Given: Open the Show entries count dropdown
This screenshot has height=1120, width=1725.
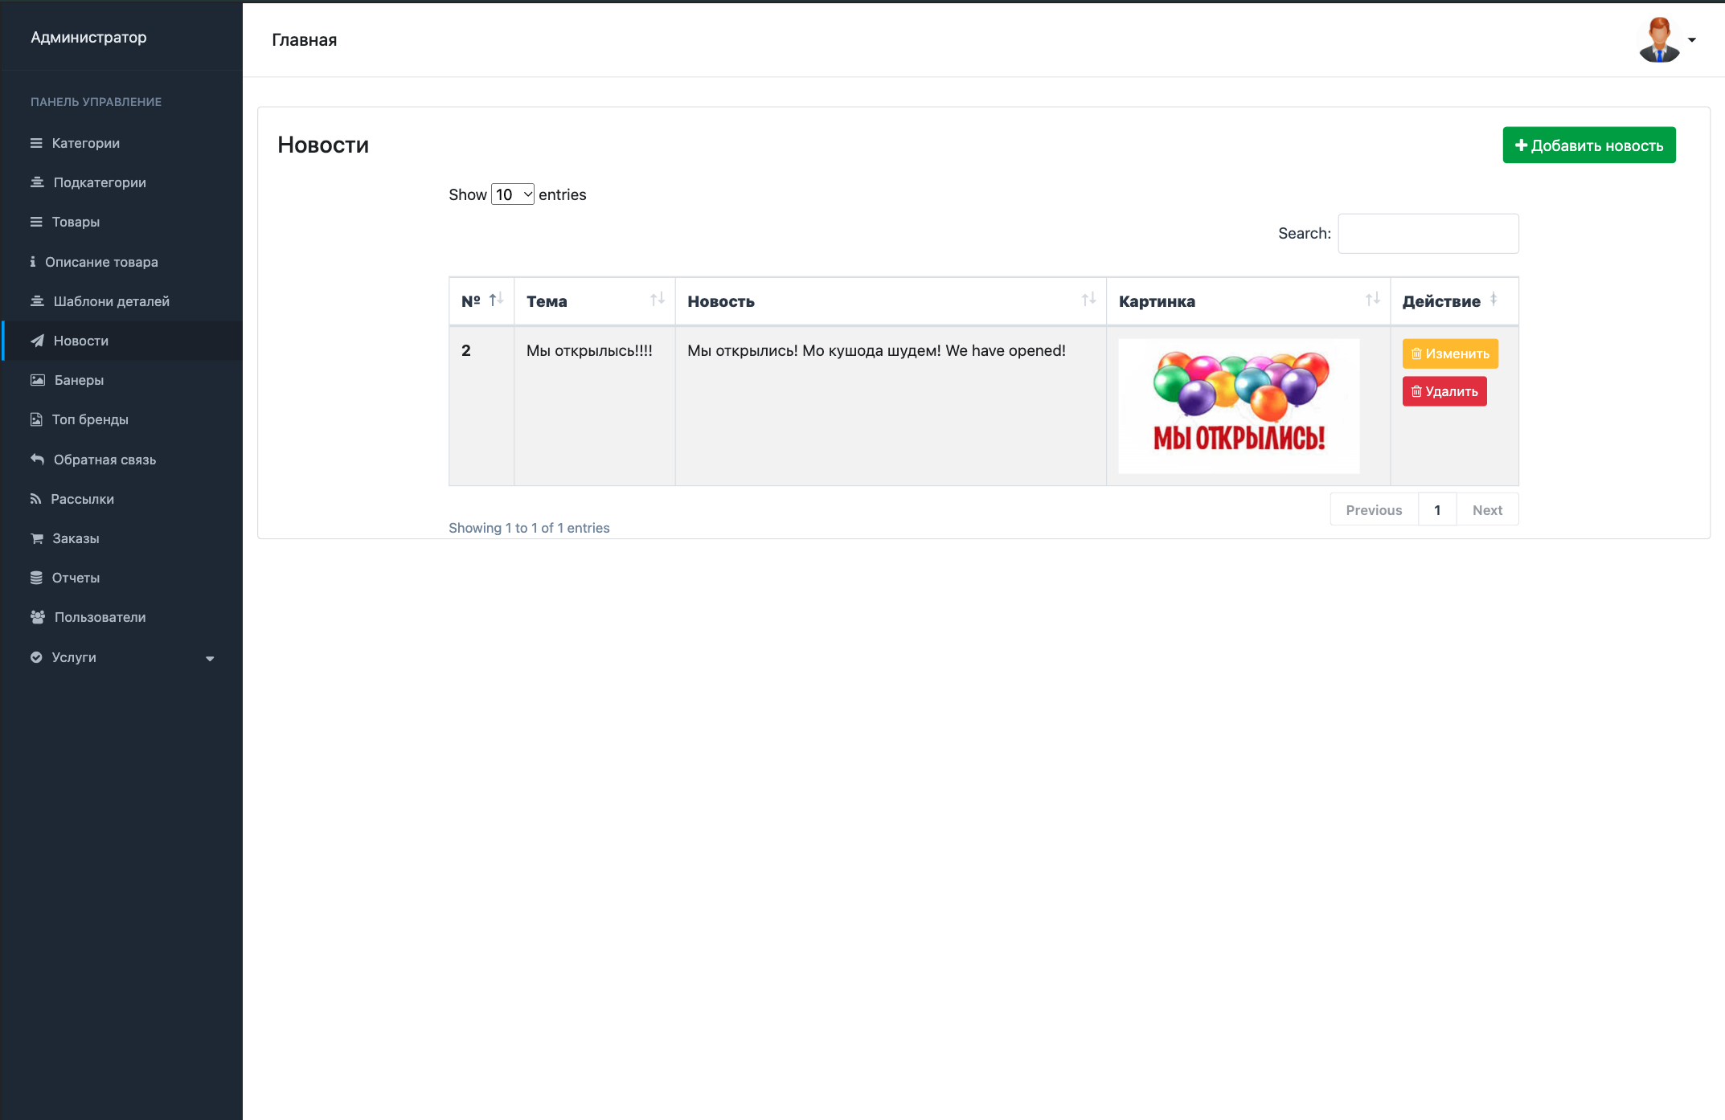Looking at the screenshot, I should 513,194.
